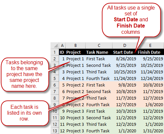Click the select-all corner triangle of the sheet

(55, 46)
